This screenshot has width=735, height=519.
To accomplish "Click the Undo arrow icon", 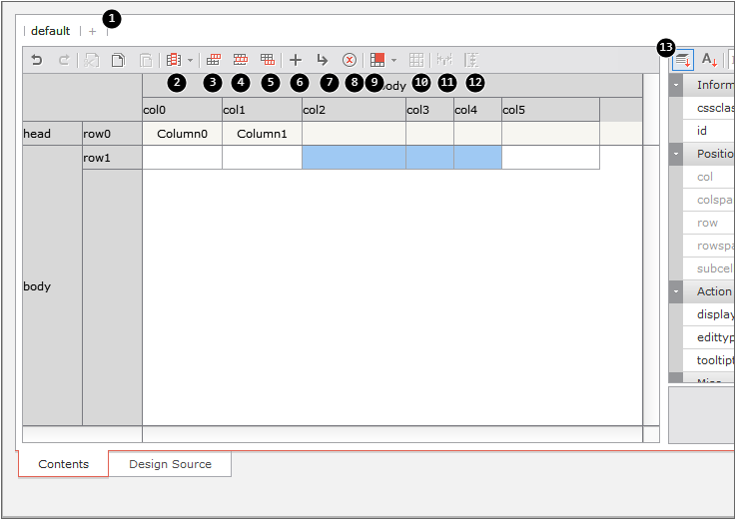I will (x=37, y=60).
